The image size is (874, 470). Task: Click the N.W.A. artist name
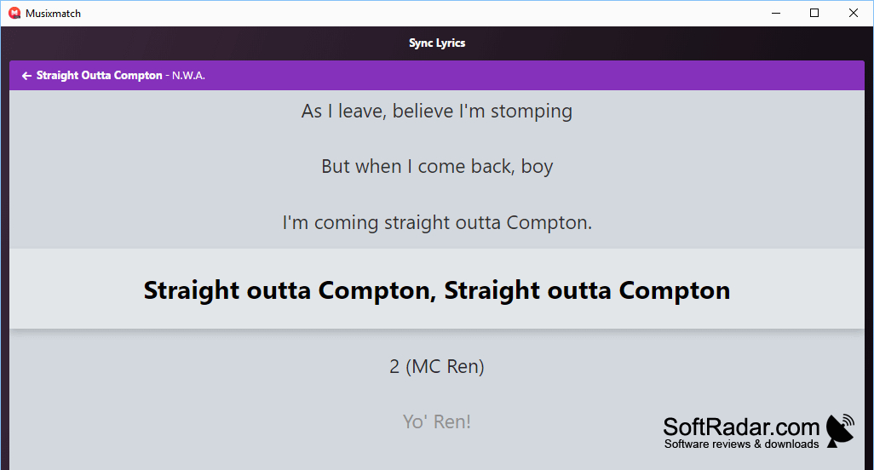[188, 76]
